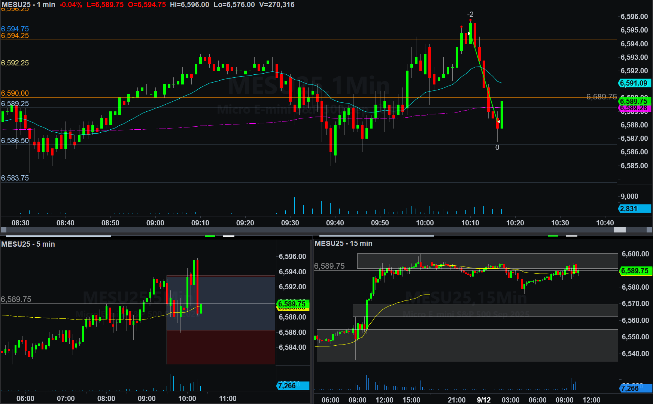The width and height of the screenshot is (653, 404).
Task: Click the green 6,589.75 price tag on 15-min chart
Action: pyautogui.click(x=635, y=271)
